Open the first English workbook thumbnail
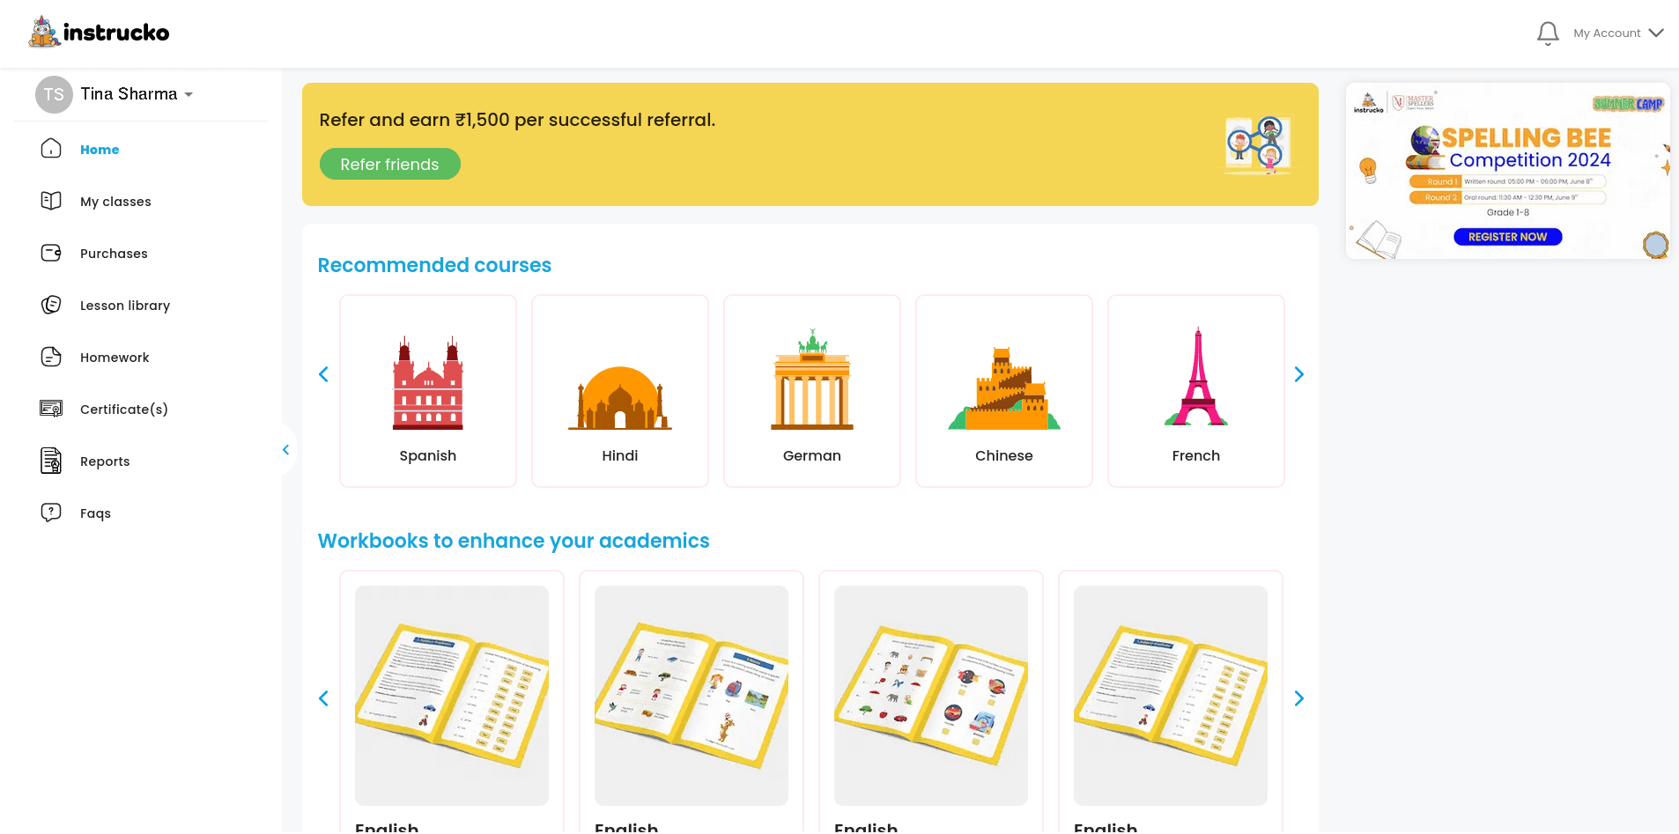Viewport: 1679px width, 834px height. pos(452,695)
